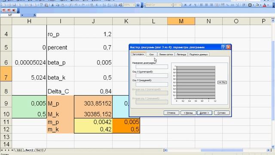Click the Underline formatting icon
This screenshot has height=155, width=275.
tap(195, 5)
